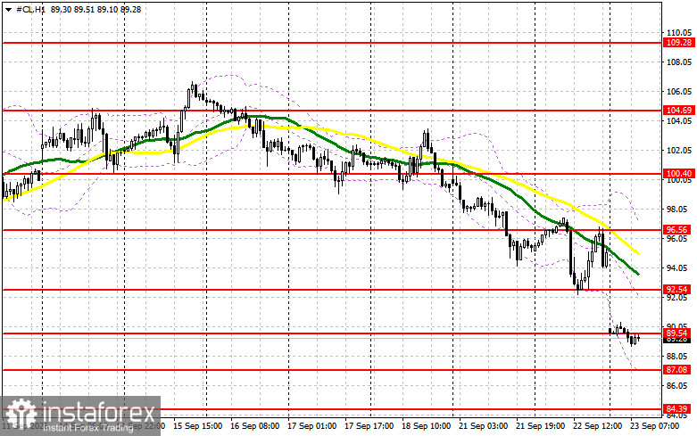Click the current price marker on the price axis
Image resolution: width=697 pixels, height=436 pixels.
[x=677, y=340]
